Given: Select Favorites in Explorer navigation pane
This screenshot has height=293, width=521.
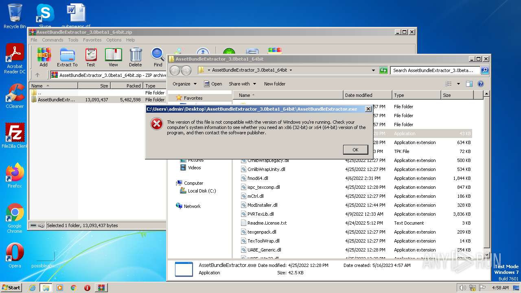Looking at the screenshot, I should 193,98.
